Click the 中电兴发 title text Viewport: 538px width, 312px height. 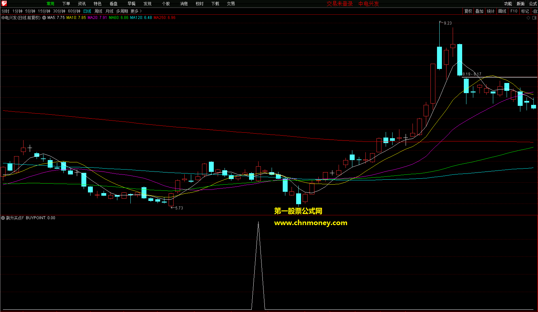[369, 4]
